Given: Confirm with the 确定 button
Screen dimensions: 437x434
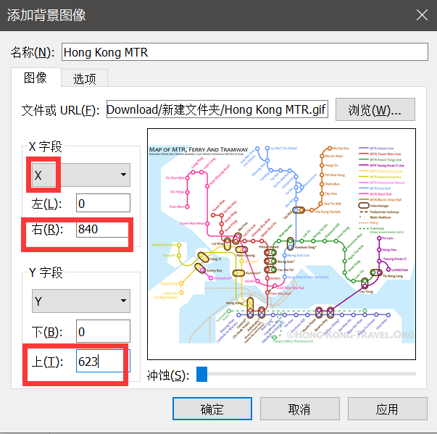Looking at the screenshot, I should pos(212,409).
